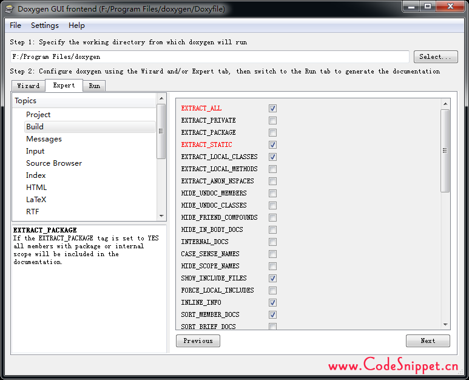This screenshot has width=469, height=380.
Task: Click the INLINE_INFO option label
Action: [x=201, y=302]
